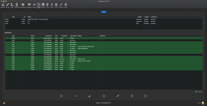This screenshot has width=207, height=106.
Task: Open the NVRAM toolbar section
Action: click(16, 5)
